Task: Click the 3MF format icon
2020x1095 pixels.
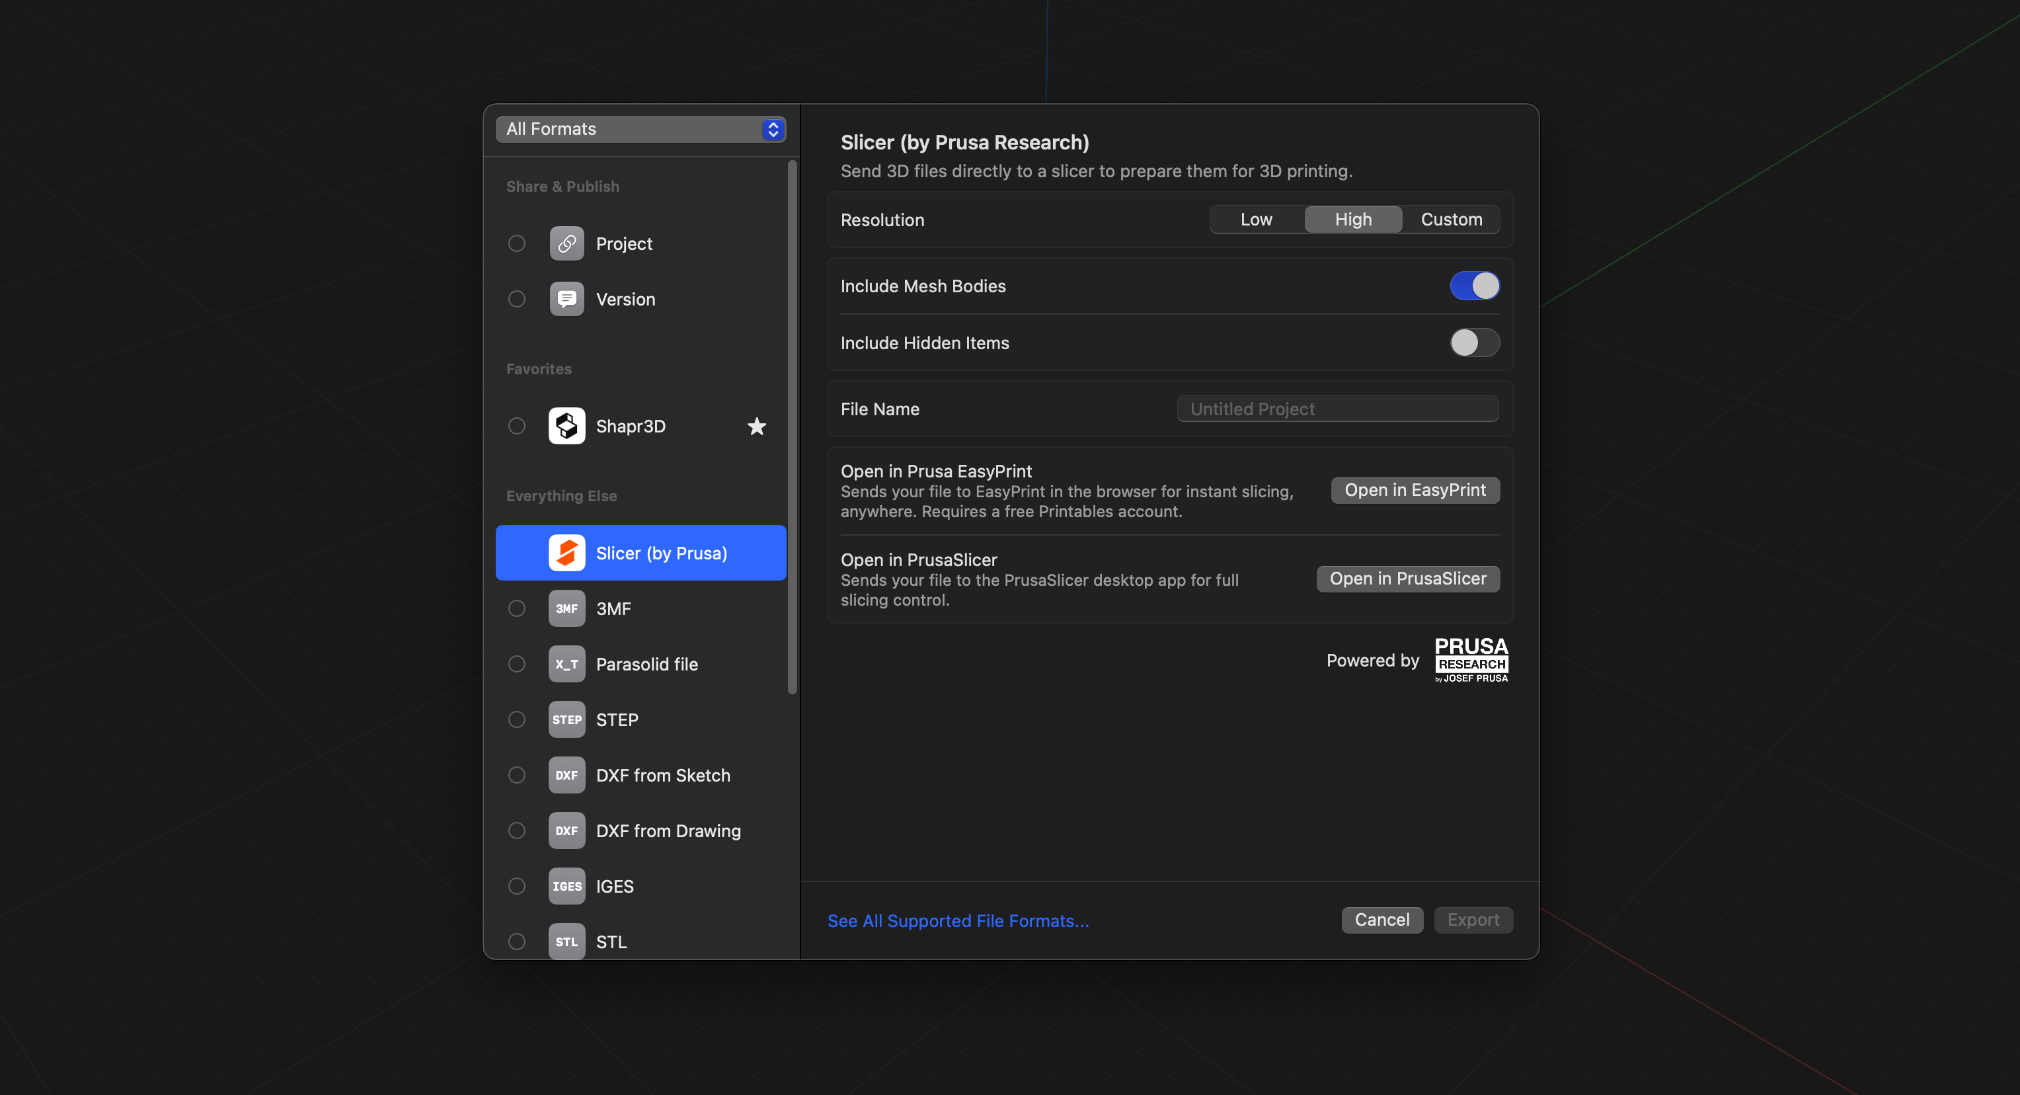Action: click(x=566, y=608)
